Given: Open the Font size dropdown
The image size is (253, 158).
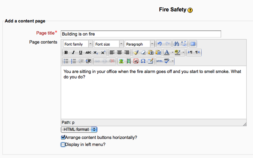Looking at the screenshot, I should [x=108, y=44].
